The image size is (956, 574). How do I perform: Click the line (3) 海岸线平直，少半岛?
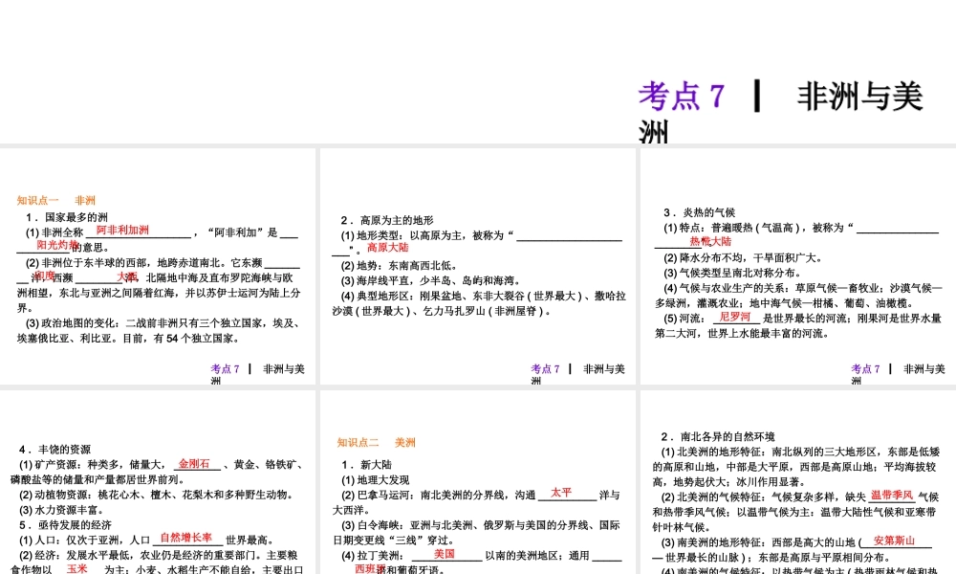pyautogui.click(x=430, y=280)
